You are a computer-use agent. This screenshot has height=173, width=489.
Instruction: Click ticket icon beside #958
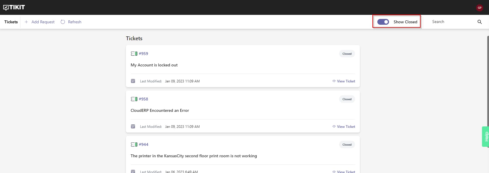click(x=134, y=99)
